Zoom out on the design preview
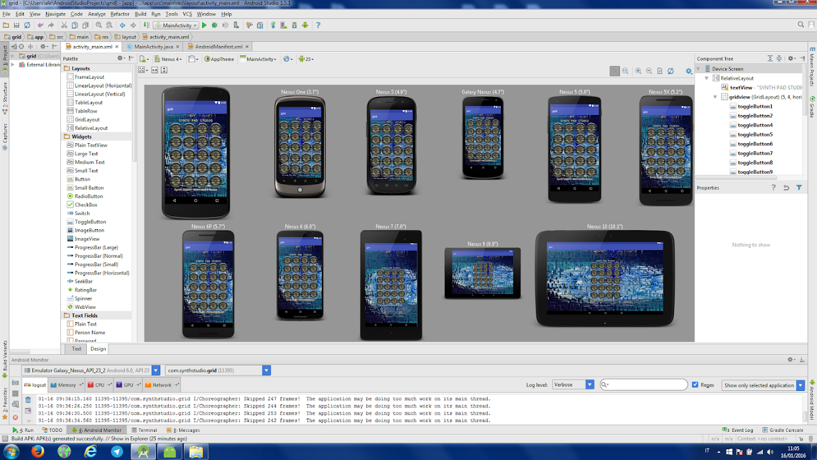The height and width of the screenshot is (460, 817). (649, 71)
